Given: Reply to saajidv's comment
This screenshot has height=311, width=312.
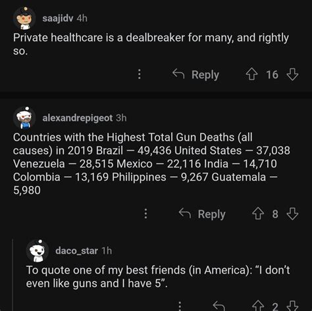Looking at the screenshot, I should (196, 74).
